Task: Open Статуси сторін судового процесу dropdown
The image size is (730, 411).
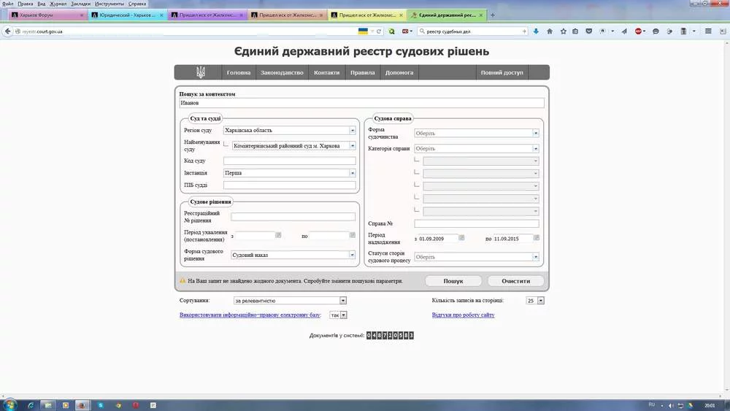Action: coord(535,257)
